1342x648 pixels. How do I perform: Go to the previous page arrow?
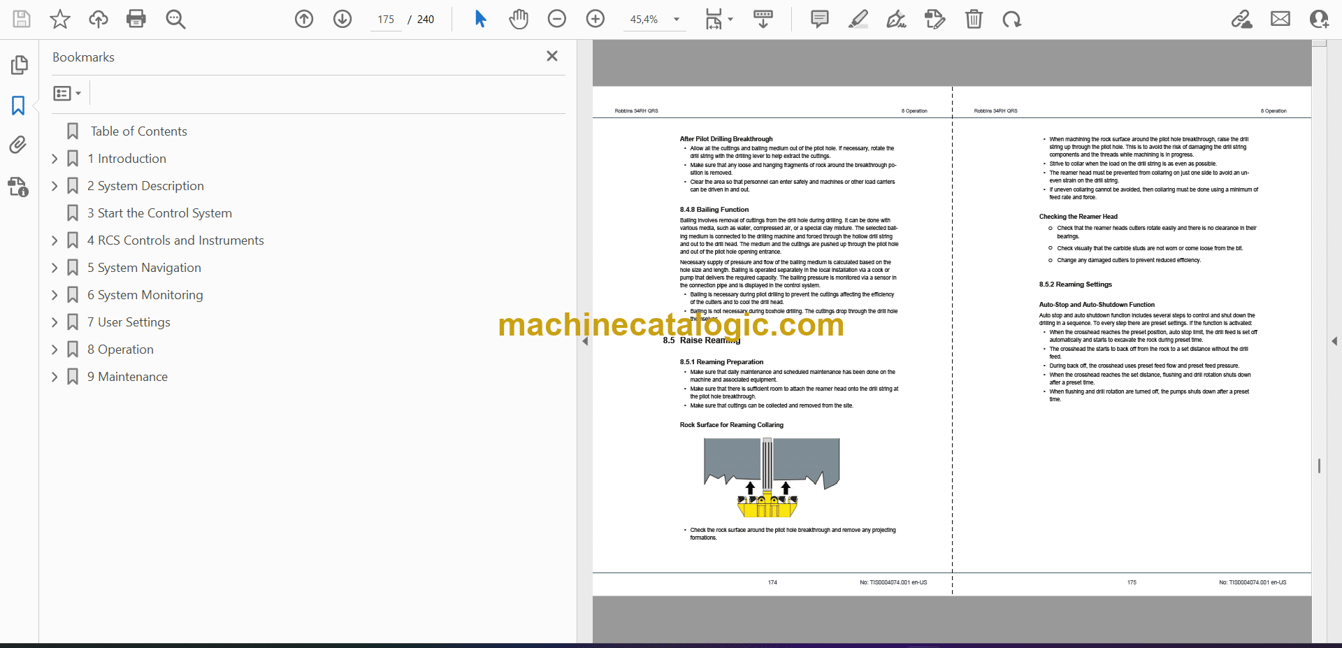tap(304, 19)
